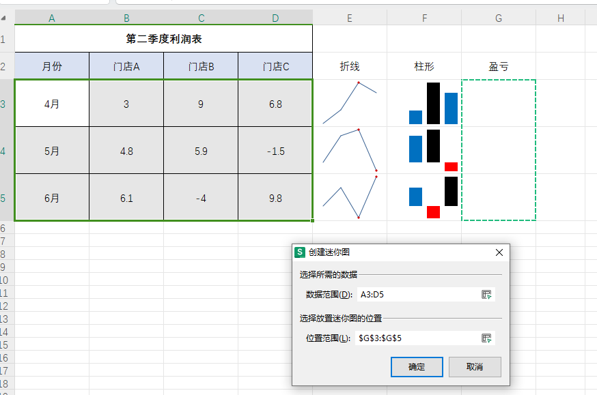Click the 折线 label cell

(x=350, y=66)
